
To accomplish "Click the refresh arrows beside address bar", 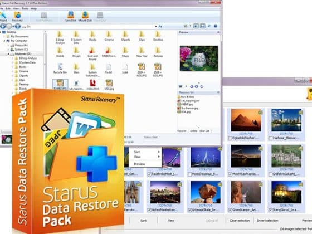I will pos(160,26).
